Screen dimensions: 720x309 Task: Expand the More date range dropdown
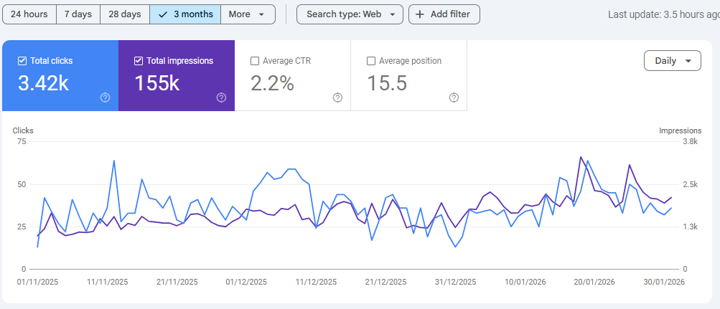pos(248,14)
